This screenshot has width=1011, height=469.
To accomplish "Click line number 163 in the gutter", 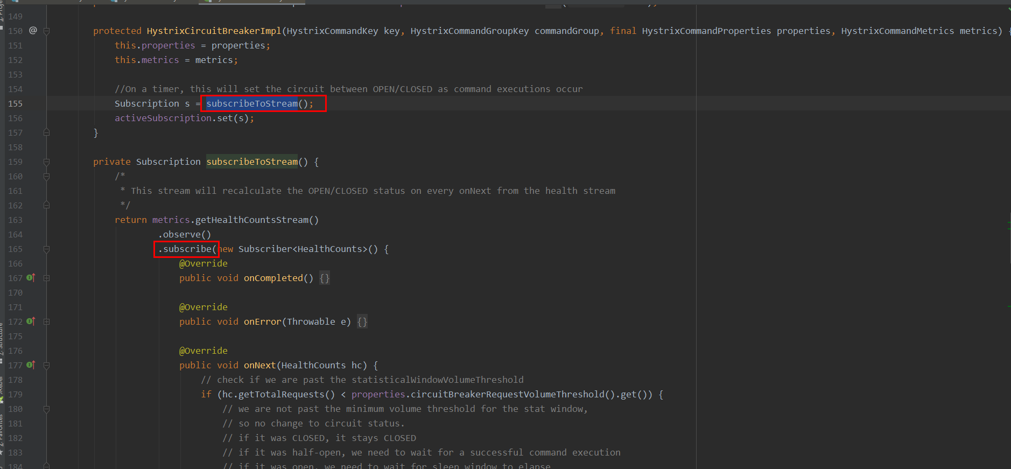I will tap(15, 220).
